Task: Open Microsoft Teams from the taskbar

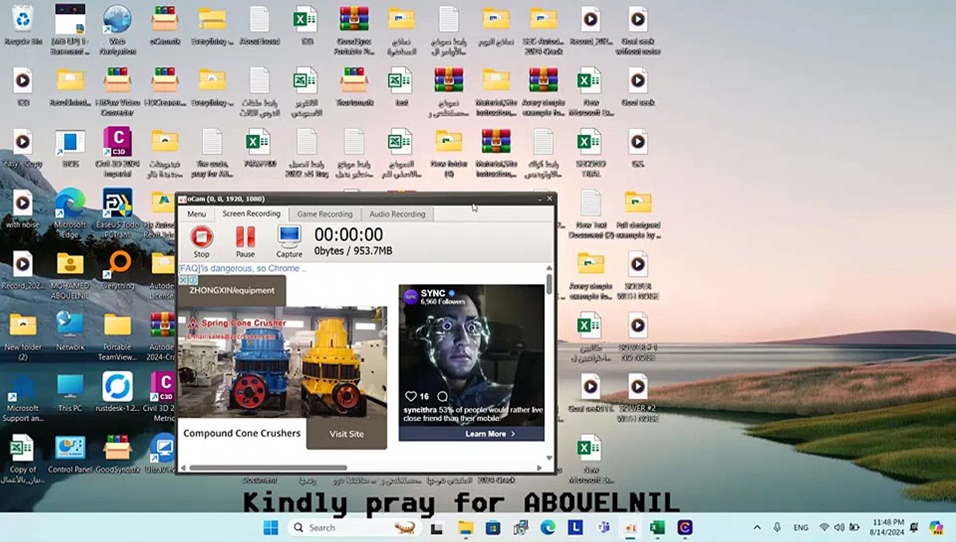Action: tap(602, 528)
